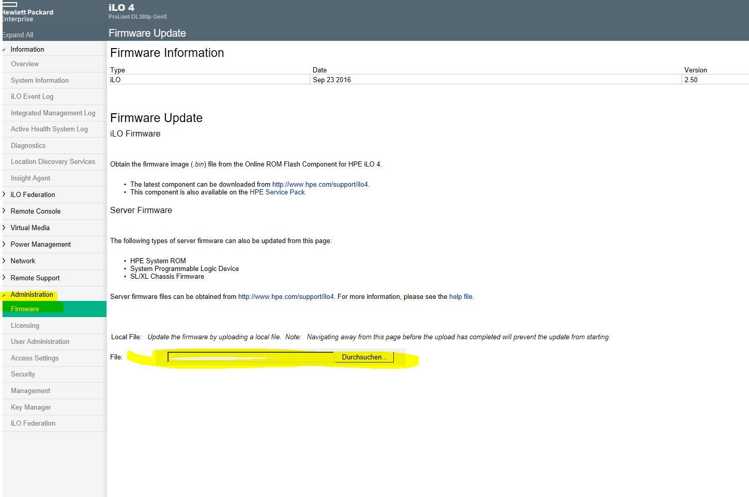This screenshot has height=497, width=749.
Task: Select the Power Management menu heading
Action: pos(41,244)
